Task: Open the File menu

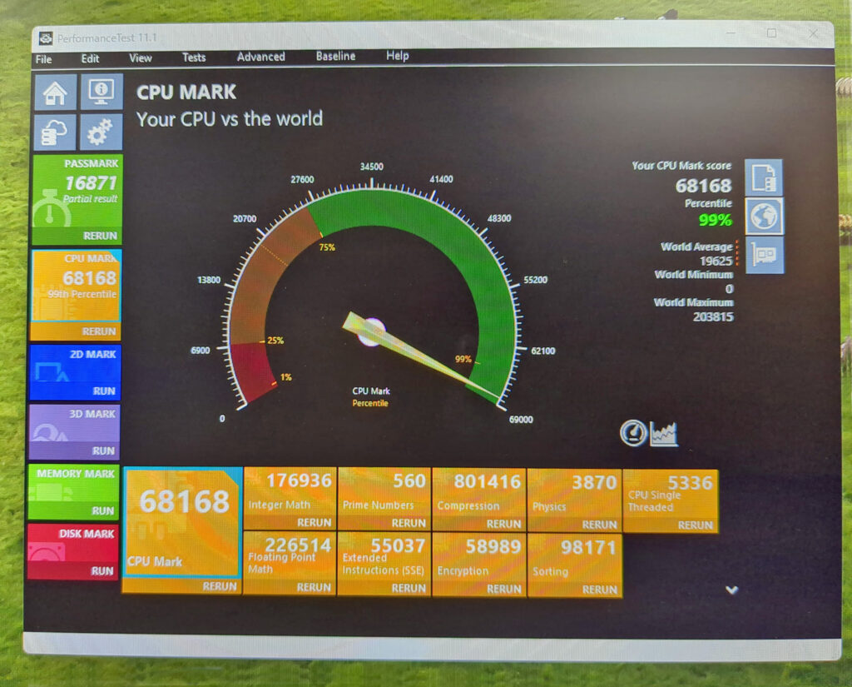Action: (43, 59)
